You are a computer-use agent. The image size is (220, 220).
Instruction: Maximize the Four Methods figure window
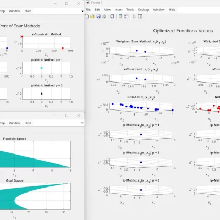pyautogui.click(x=67, y=3)
